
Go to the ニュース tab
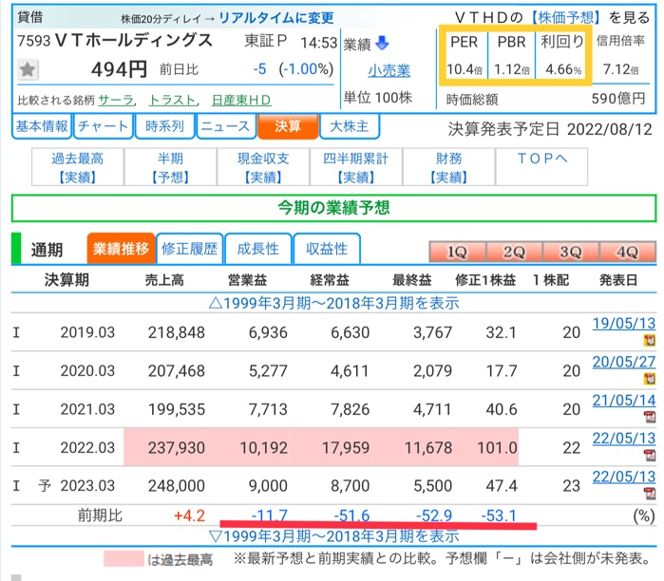pos(226,126)
